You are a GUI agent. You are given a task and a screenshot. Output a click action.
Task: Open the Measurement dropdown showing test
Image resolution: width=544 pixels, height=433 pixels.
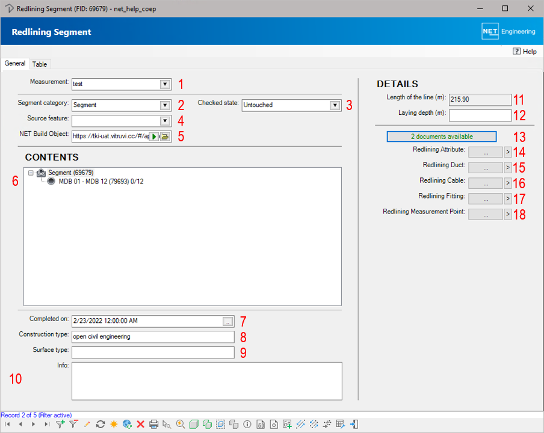(165, 84)
